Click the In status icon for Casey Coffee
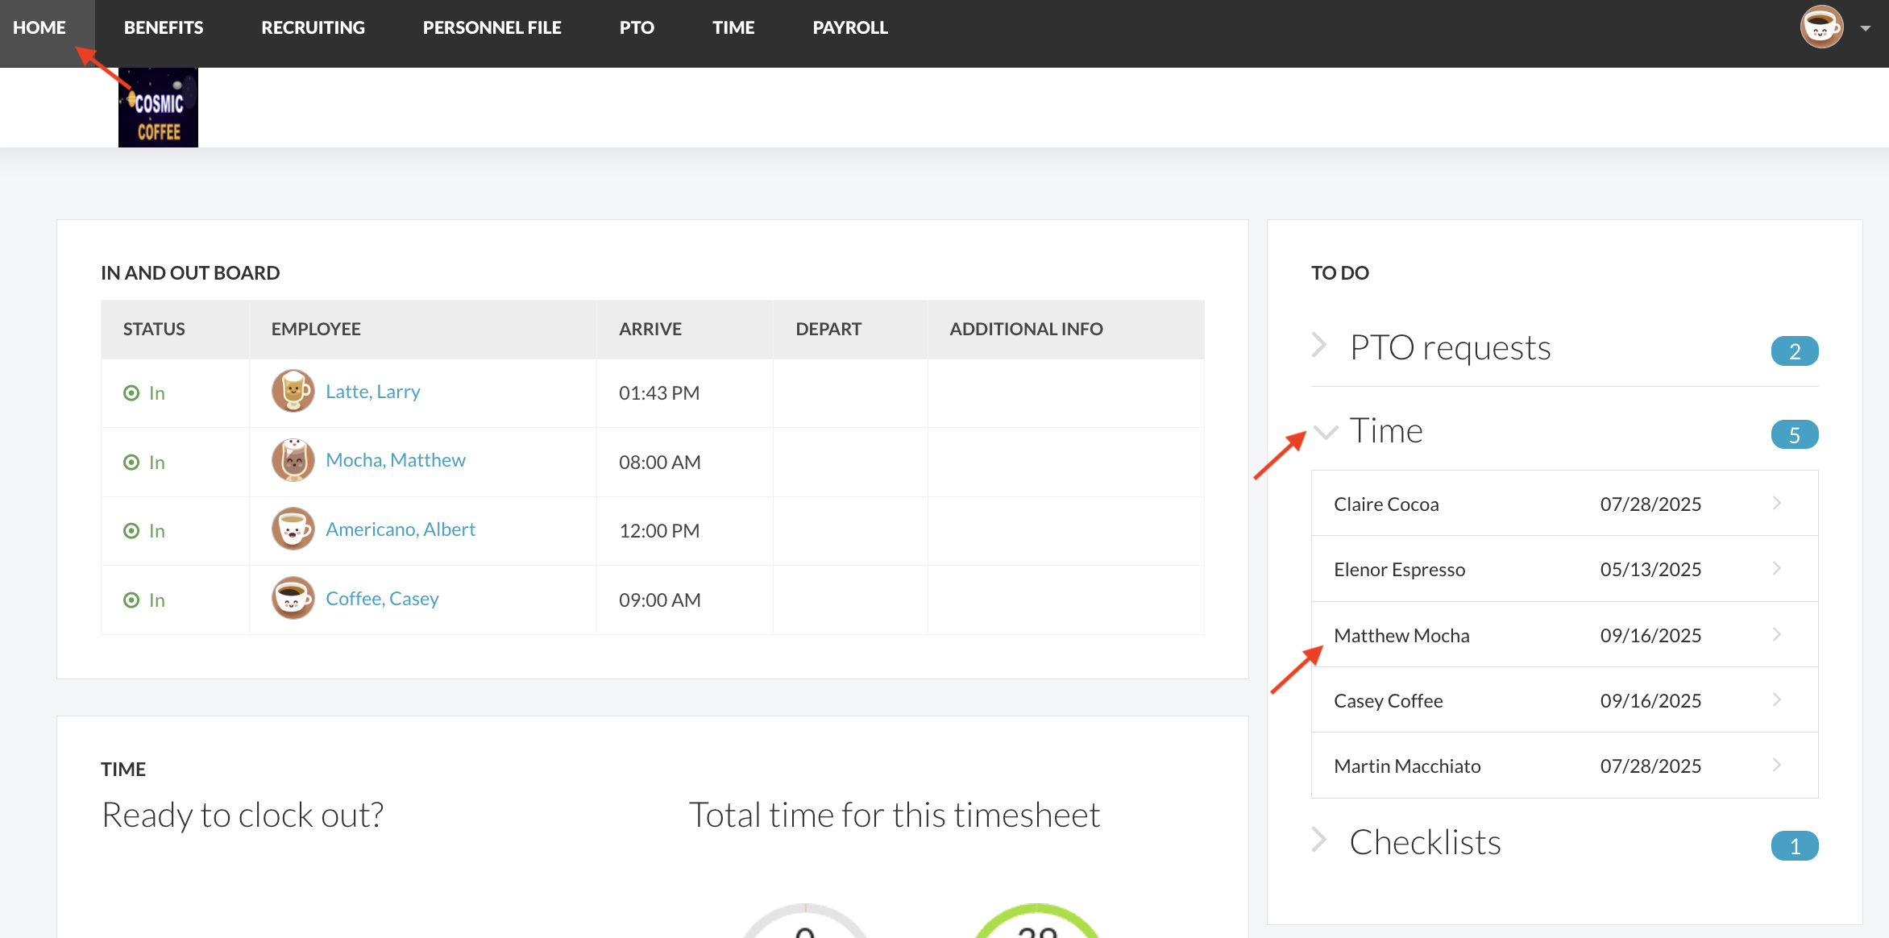 [x=131, y=600]
